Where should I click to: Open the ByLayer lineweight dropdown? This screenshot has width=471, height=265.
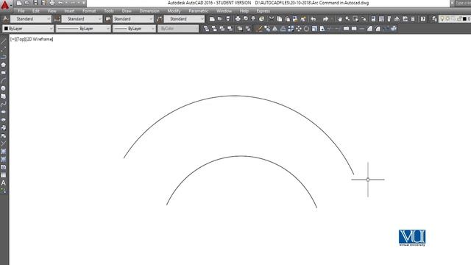tap(134, 29)
